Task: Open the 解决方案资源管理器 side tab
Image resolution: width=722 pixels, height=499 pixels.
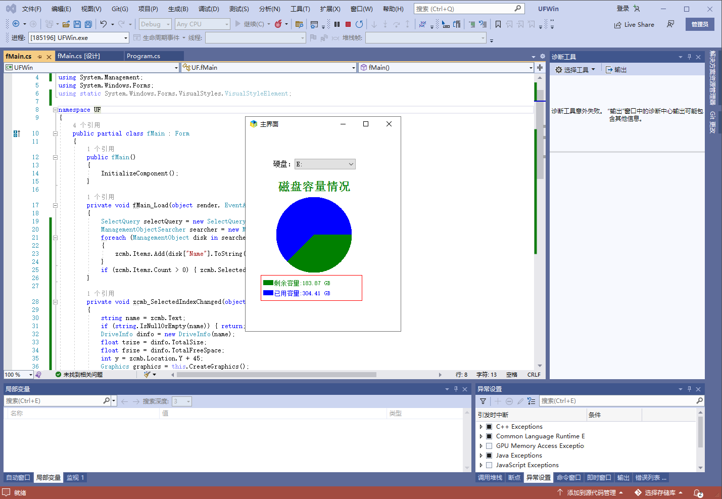Action: 712,78
